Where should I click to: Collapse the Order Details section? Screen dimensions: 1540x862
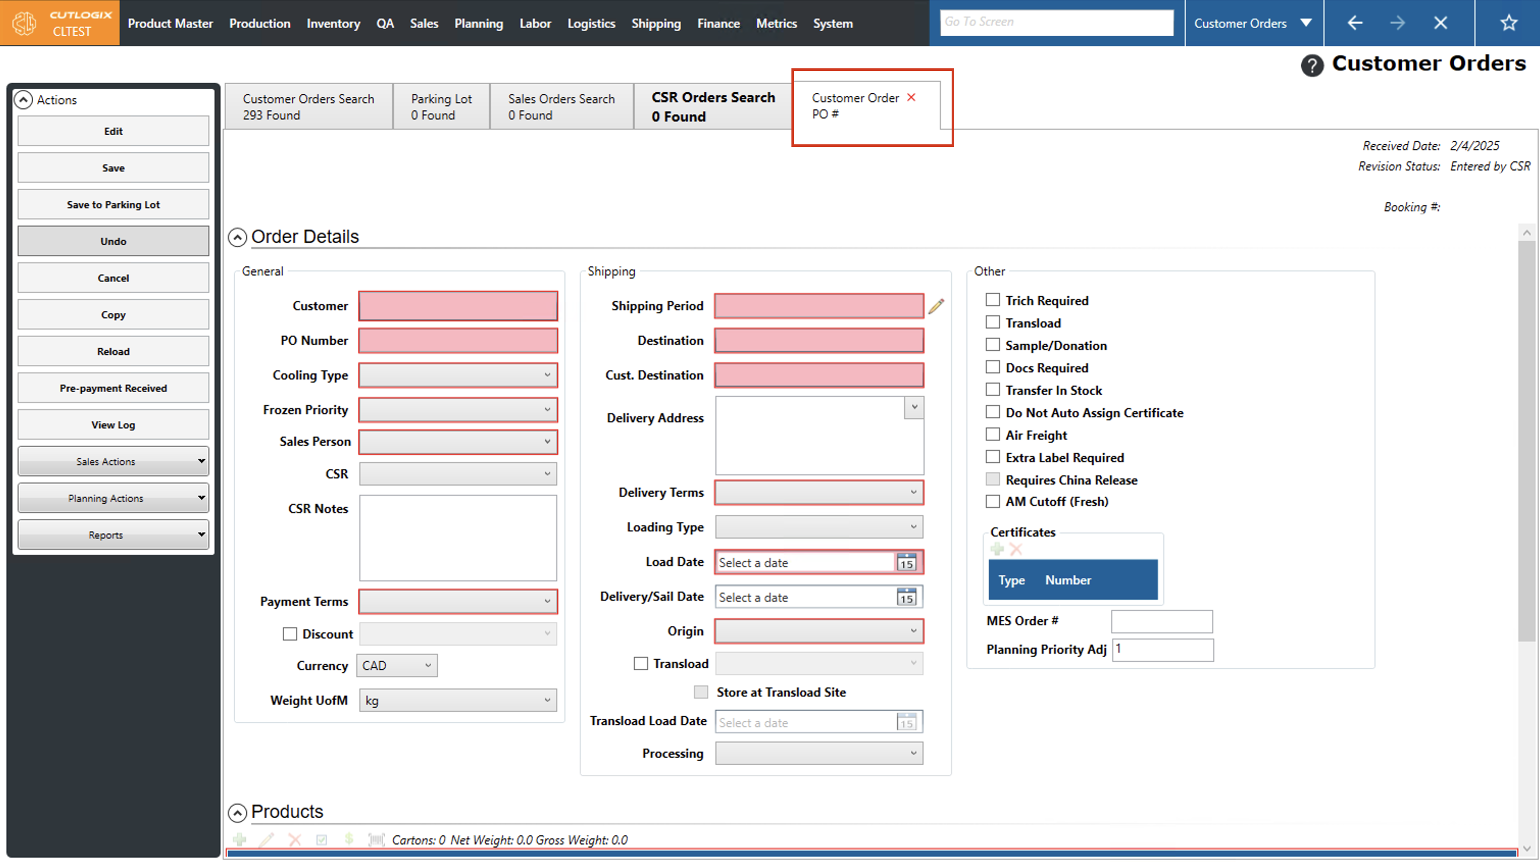pos(237,237)
